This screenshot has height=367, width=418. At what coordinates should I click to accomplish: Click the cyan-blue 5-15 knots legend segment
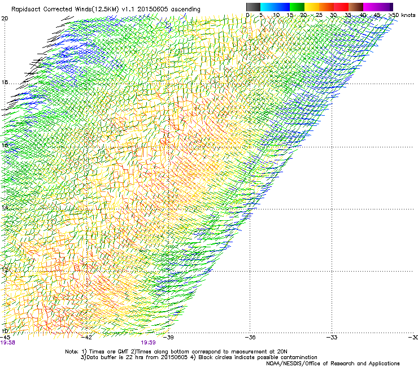click(x=275, y=7)
